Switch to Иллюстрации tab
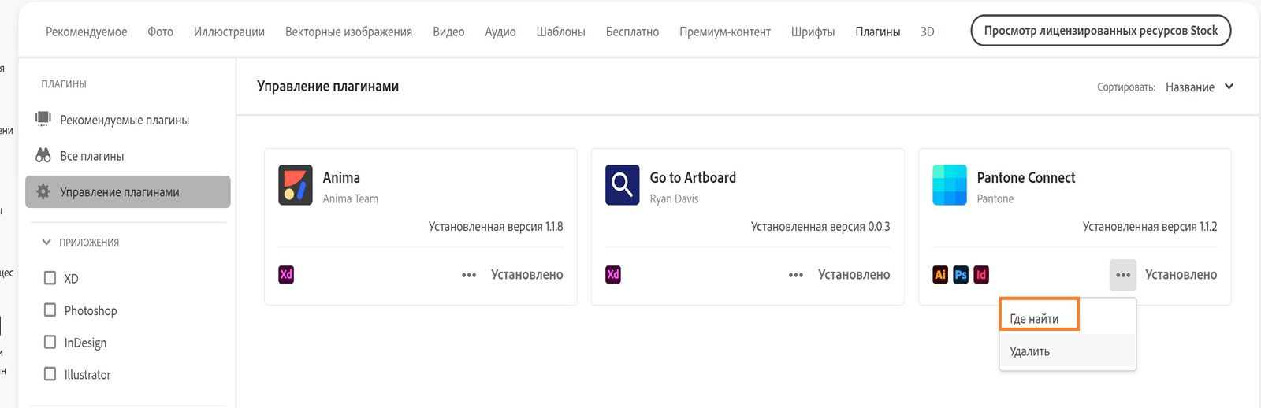 tap(229, 32)
